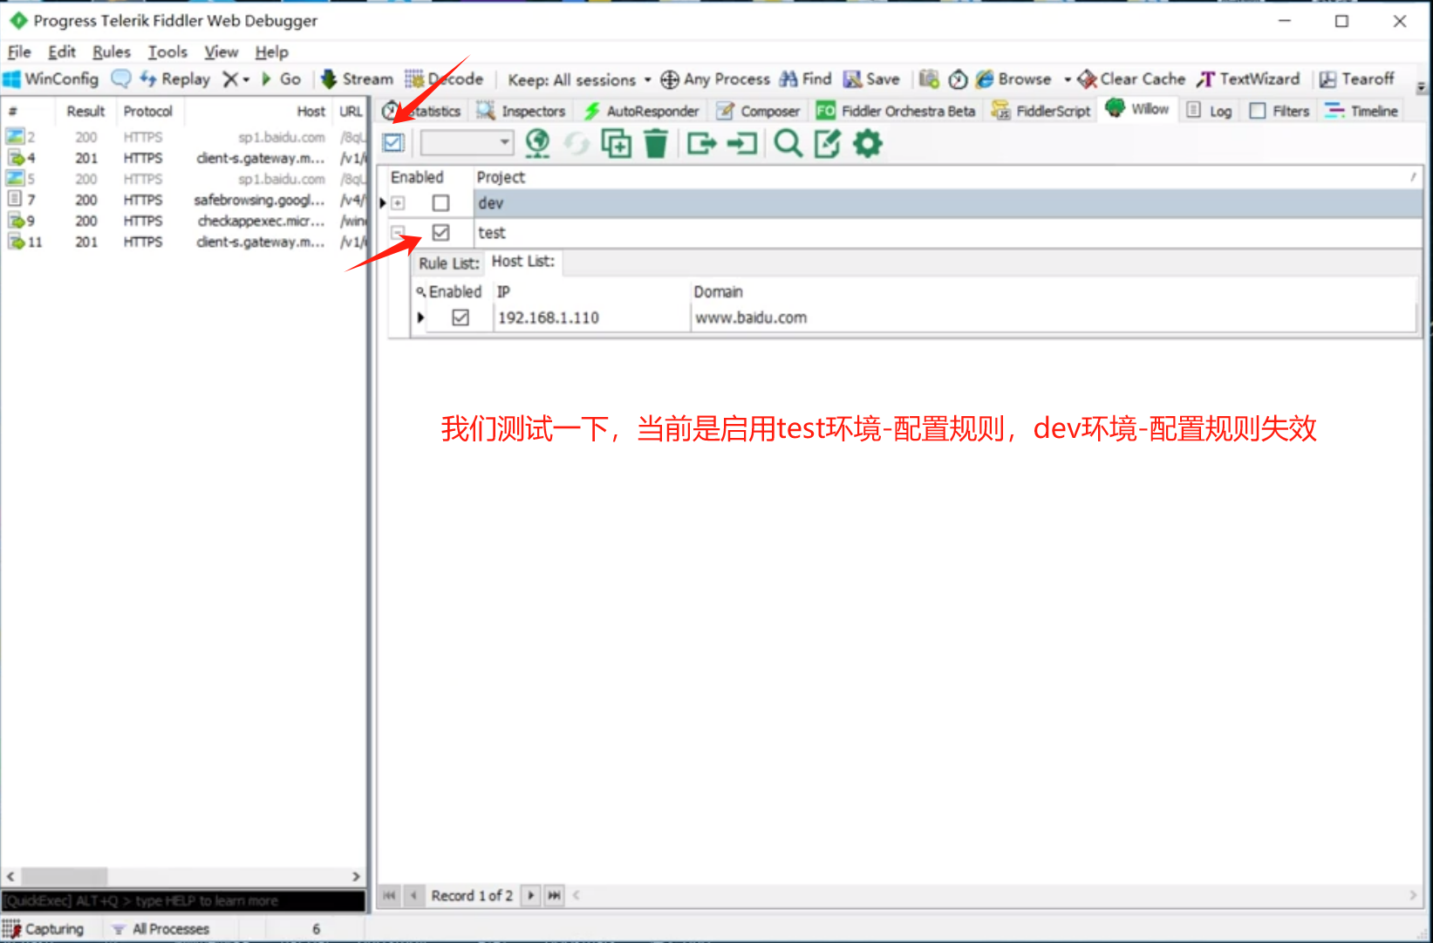Click the Willow trash delete icon
This screenshot has width=1433, height=943.
(656, 143)
